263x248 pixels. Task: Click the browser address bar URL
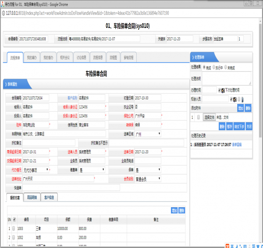click(87, 13)
